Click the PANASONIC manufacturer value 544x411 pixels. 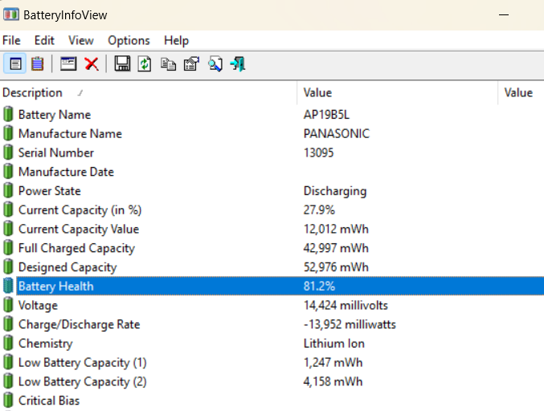[x=337, y=134]
